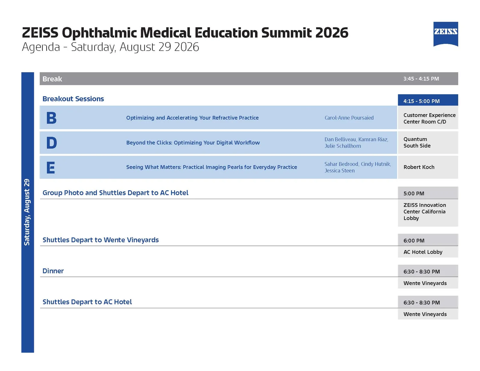The image size is (480, 371).
Task: Click the "Breakout Sessions" heading
Action: click(x=73, y=99)
